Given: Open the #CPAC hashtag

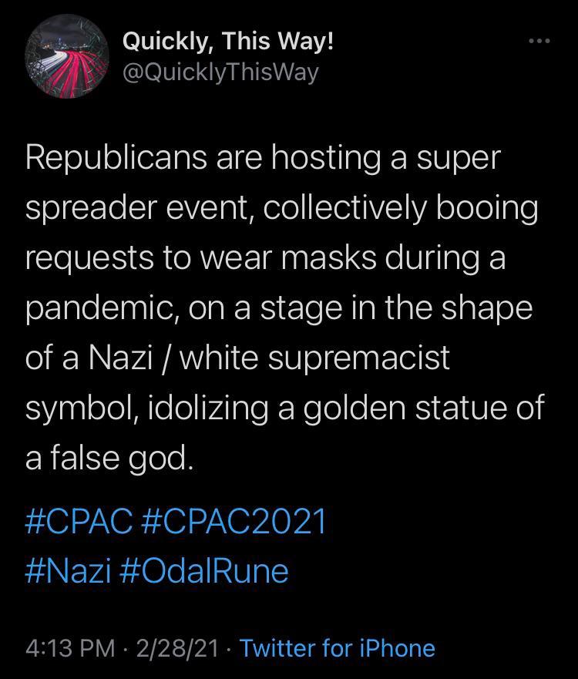Looking at the screenshot, I should tap(79, 522).
